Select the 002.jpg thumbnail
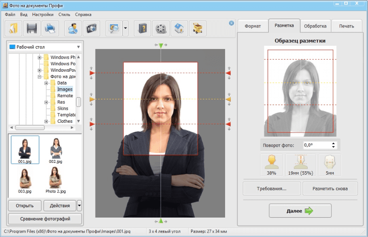This screenshot has width=368, height=237. coord(55,150)
